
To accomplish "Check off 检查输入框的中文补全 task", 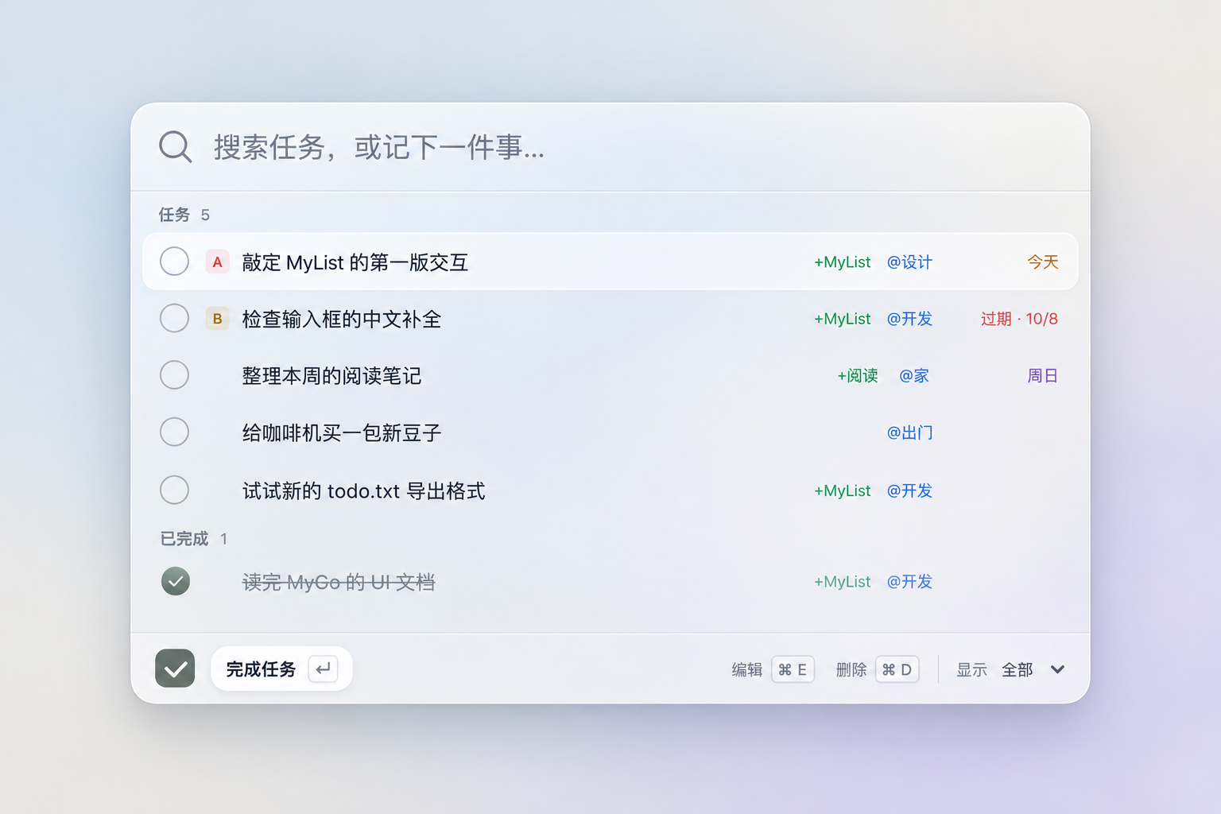I will click(x=174, y=319).
